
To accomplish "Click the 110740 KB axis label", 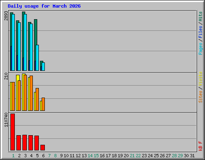I will coord(6,120).
